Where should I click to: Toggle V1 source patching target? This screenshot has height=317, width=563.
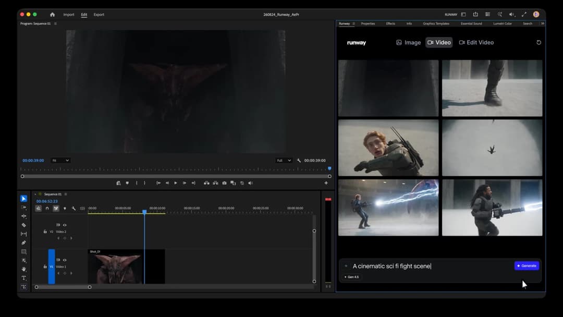point(52,266)
